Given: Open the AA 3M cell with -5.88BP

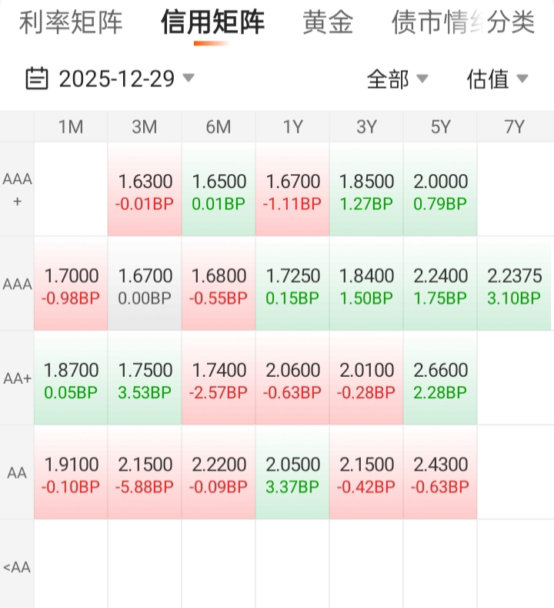Looking at the screenshot, I should 145,474.
